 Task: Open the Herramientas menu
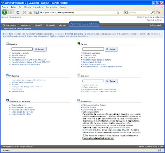(52, 7)
